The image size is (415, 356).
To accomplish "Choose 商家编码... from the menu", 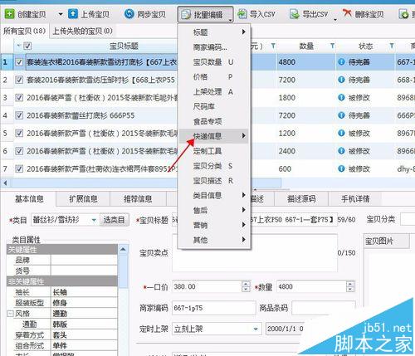I will coord(214,47).
